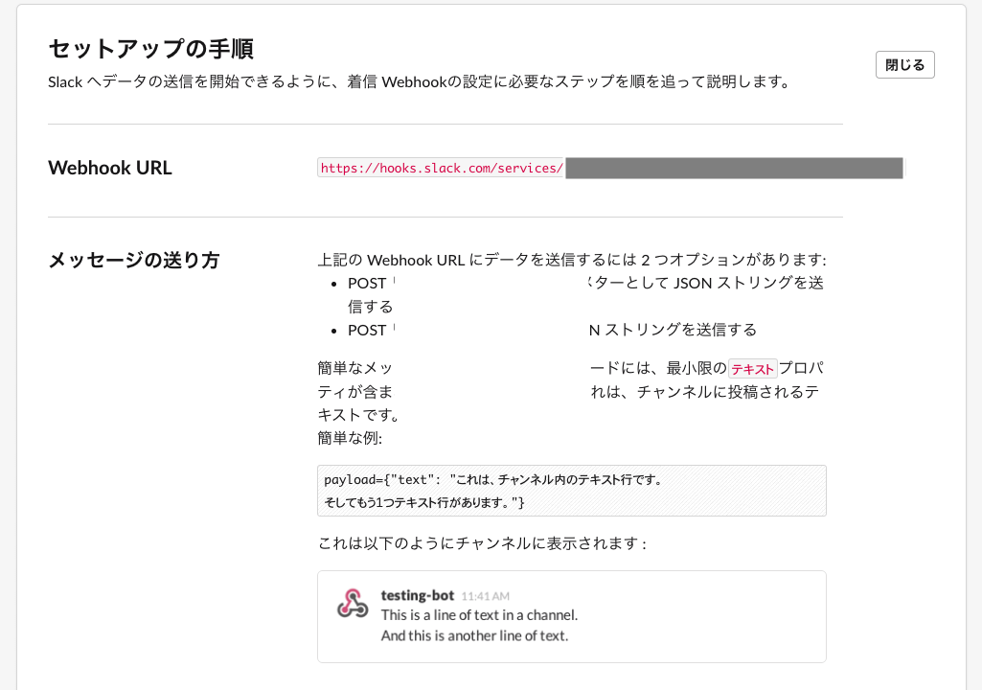
Task: Click the testing-bot username label
Action: point(417,594)
